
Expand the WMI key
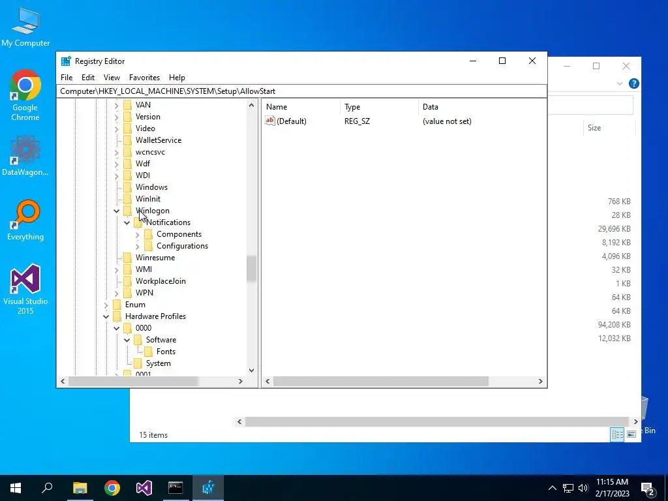tap(116, 269)
